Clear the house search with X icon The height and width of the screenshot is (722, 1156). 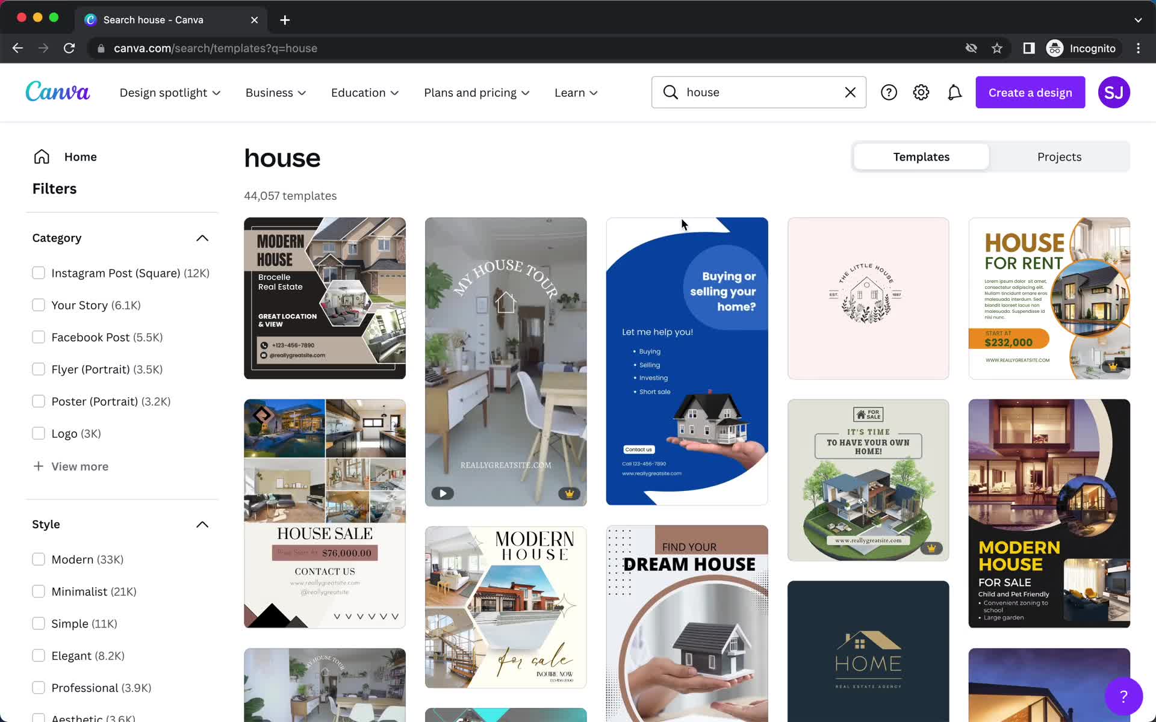click(x=850, y=92)
